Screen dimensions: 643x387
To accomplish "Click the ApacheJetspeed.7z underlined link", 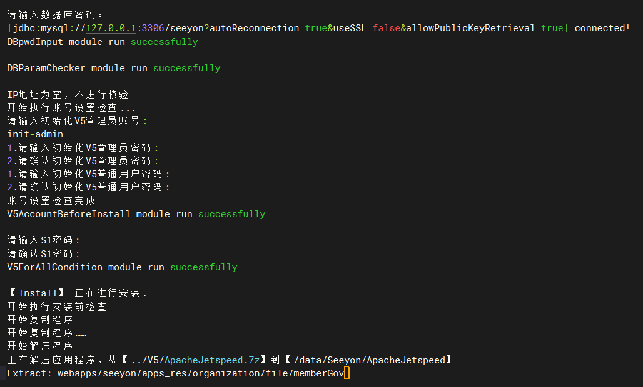I will [x=212, y=360].
